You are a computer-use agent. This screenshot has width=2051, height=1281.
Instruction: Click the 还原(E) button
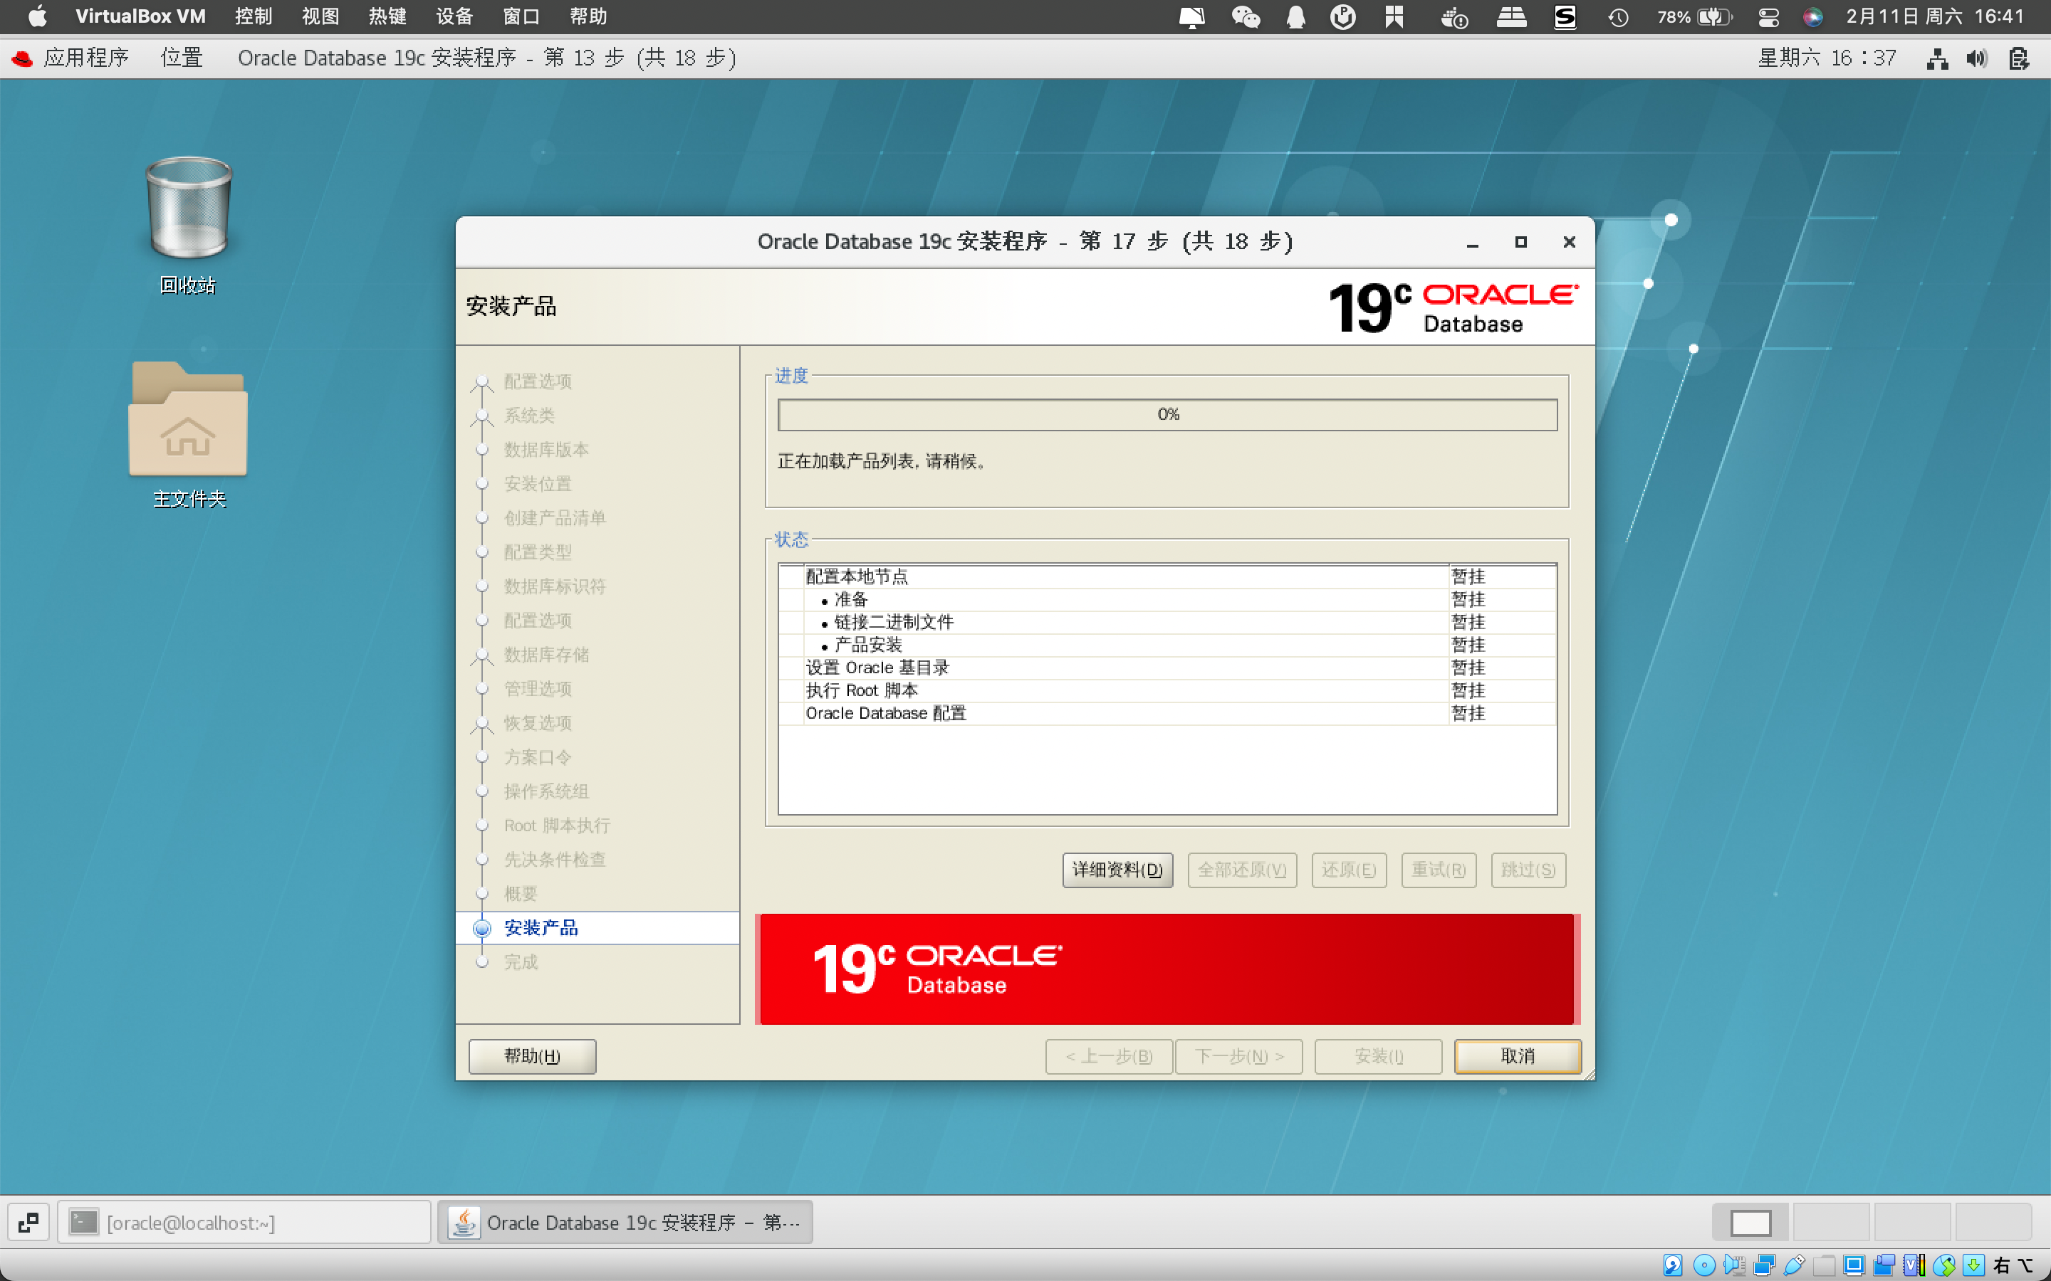click(1348, 870)
